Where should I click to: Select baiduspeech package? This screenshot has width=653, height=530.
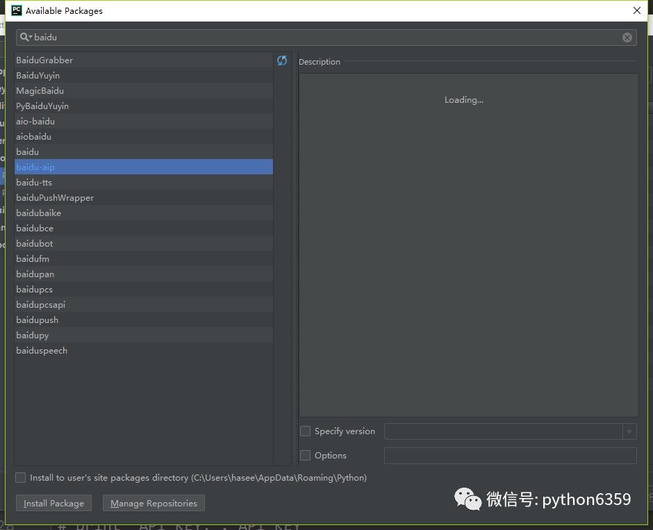point(144,351)
